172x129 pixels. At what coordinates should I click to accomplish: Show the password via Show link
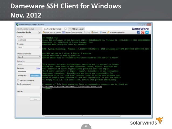tap(38, 68)
